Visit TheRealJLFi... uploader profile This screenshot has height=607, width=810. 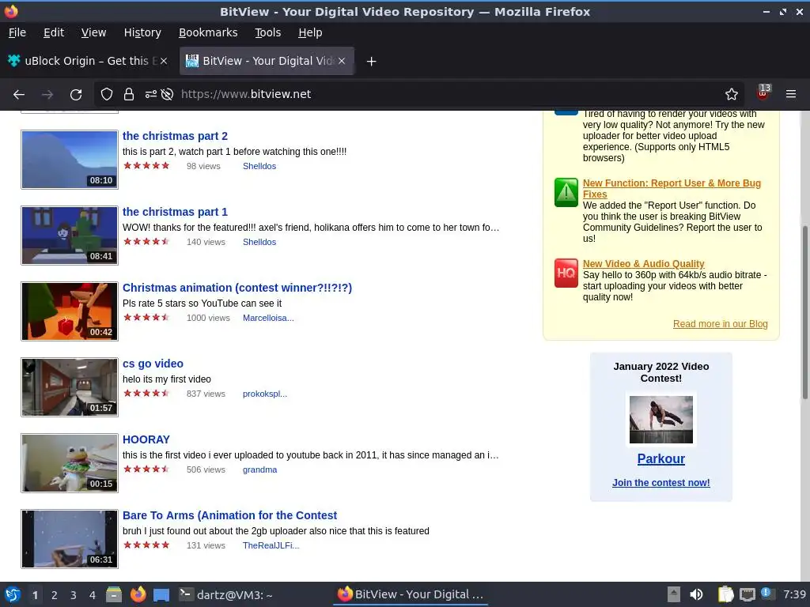[271, 545]
